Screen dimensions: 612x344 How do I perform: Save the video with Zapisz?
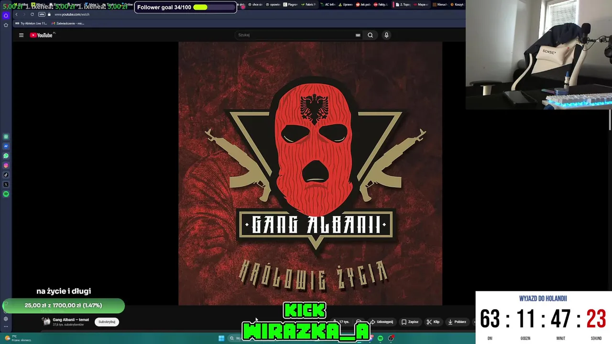[410, 322]
